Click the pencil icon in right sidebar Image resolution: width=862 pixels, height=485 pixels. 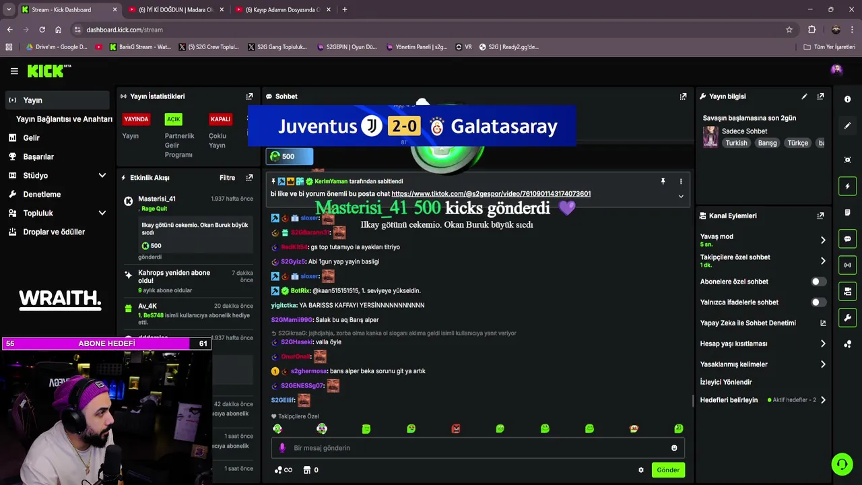847,125
